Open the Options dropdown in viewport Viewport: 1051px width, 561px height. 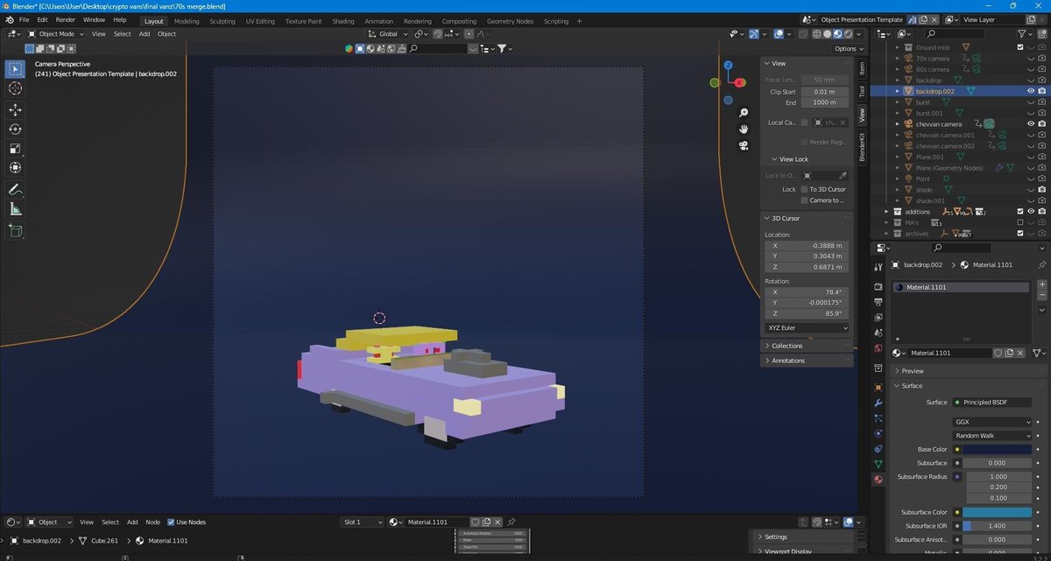click(x=848, y=49)
